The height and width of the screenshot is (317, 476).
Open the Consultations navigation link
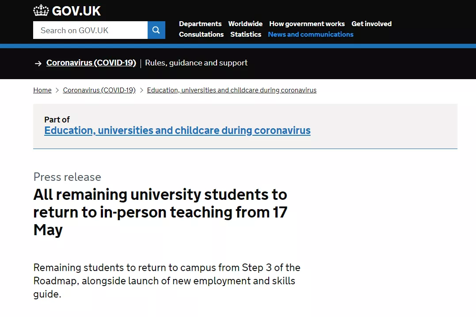[201, 34]
